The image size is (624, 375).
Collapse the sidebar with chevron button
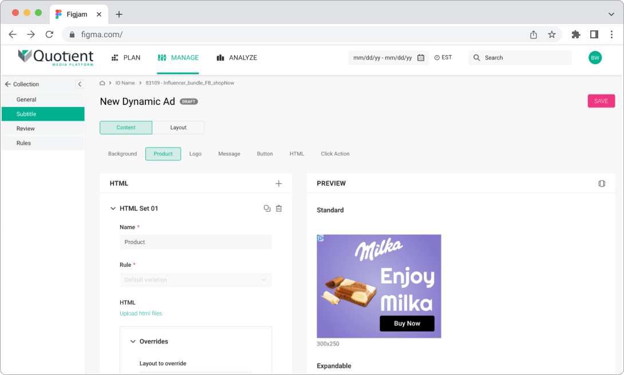click(x=80, y=84)
